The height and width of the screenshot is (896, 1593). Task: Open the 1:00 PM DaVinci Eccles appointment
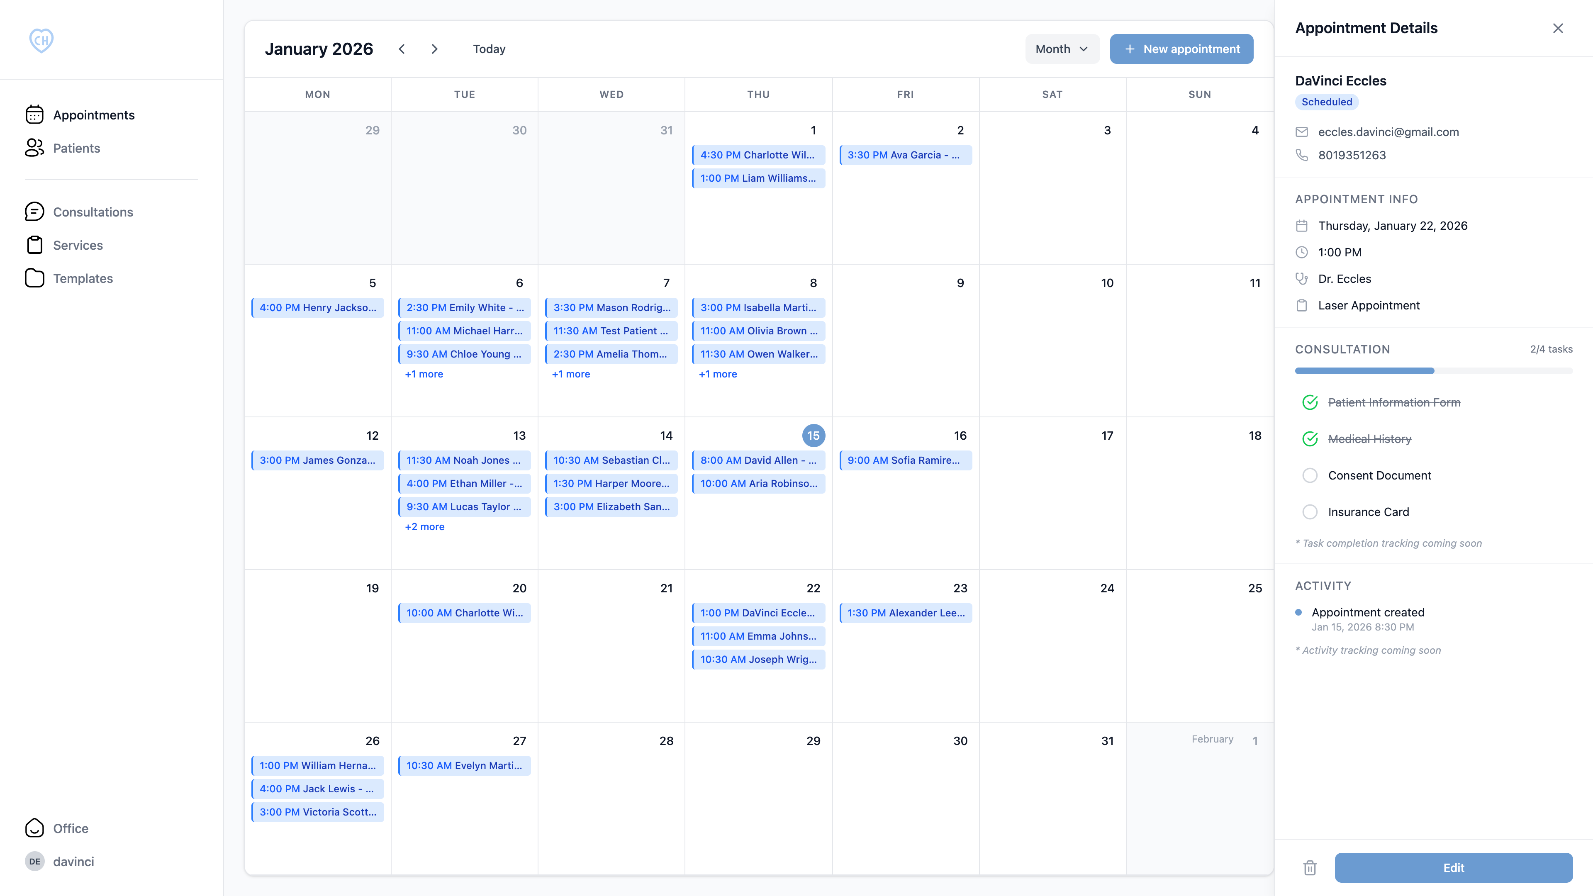coord(758,612)
